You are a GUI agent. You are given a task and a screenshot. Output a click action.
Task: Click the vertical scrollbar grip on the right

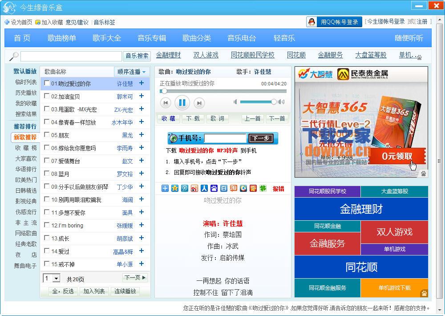pos(439,161)
